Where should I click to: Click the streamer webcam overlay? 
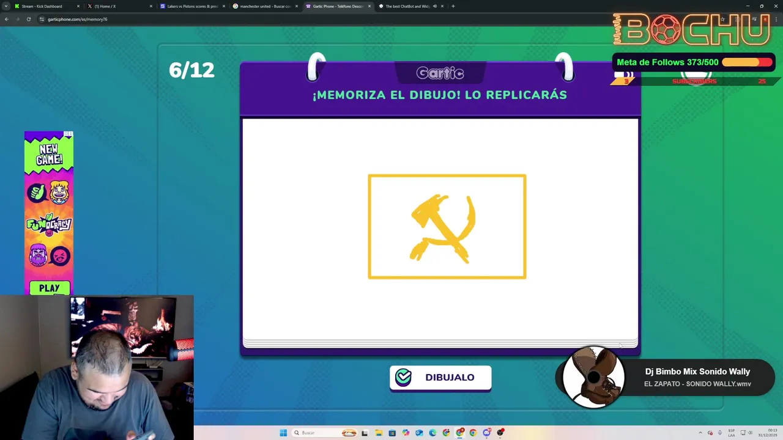pos(97,368)
